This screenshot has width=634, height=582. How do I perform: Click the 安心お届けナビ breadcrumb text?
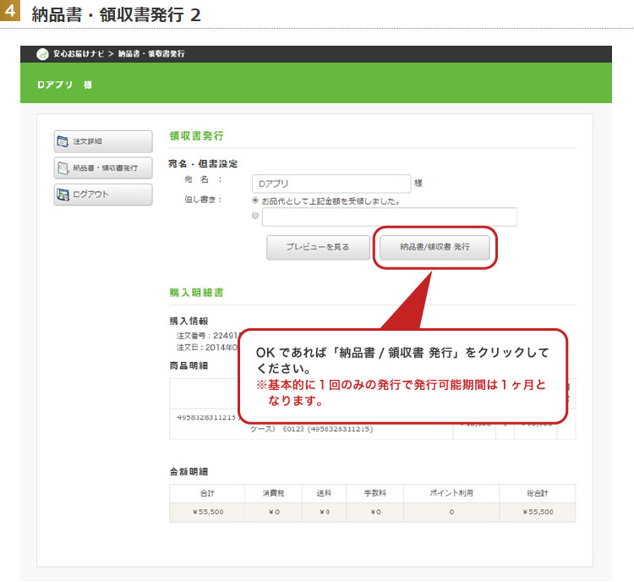pyautogui.click(x=79, y=54)
